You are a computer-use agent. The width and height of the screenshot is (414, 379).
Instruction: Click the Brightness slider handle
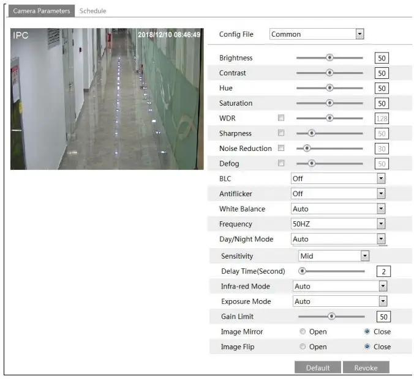pos(329,57)
